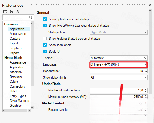154x123 pixels.
Task: Increase Maximum undo memory value
Action: [146, 96]
